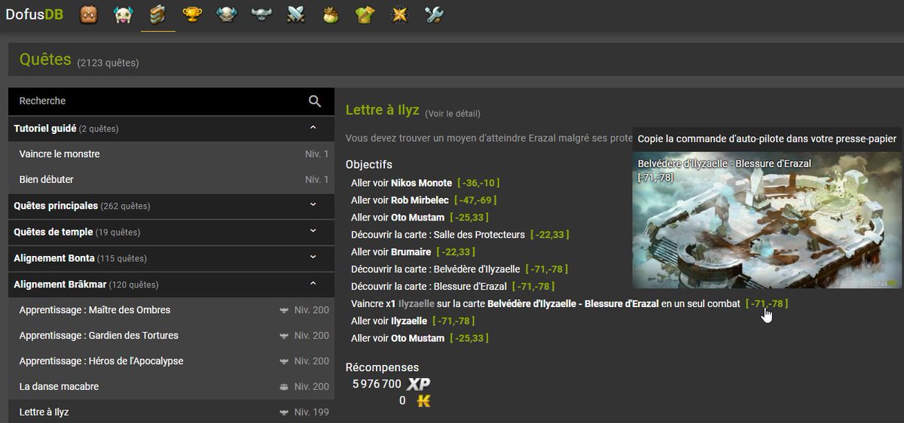Click the DofusDB logo
Image resolution: width=904 pixels, height=423 pixels.
[35, 14]
